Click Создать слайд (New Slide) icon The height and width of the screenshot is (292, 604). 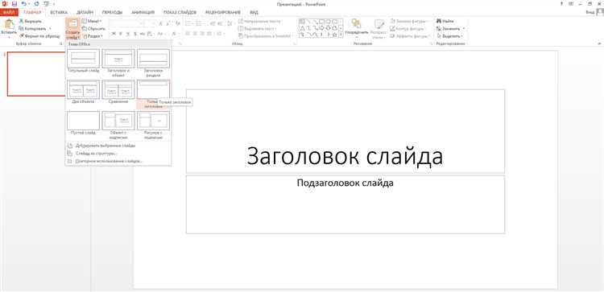pyautogui.click(x=72, y=24)
